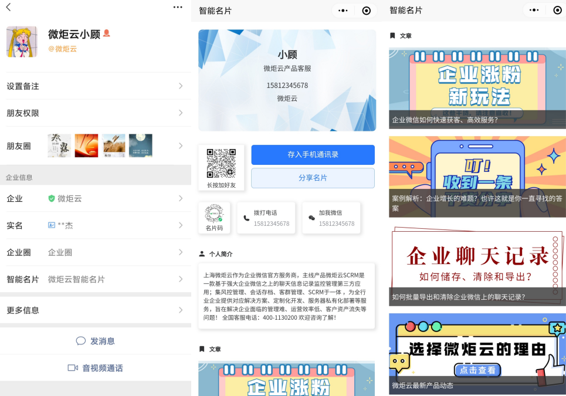Expand the 智能名片 row chevron
Image resolution: width=566 pixels, height=396 pixels.
[x=181, y=279]
